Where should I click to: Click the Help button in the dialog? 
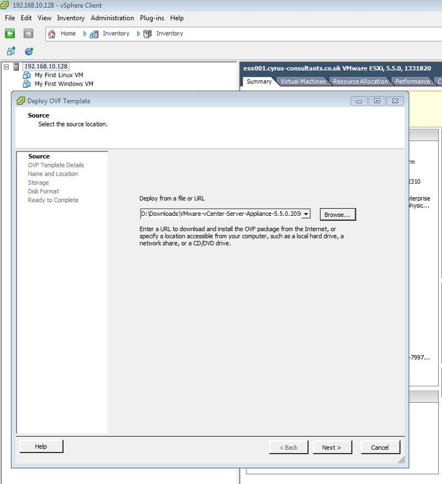[41, 446]
